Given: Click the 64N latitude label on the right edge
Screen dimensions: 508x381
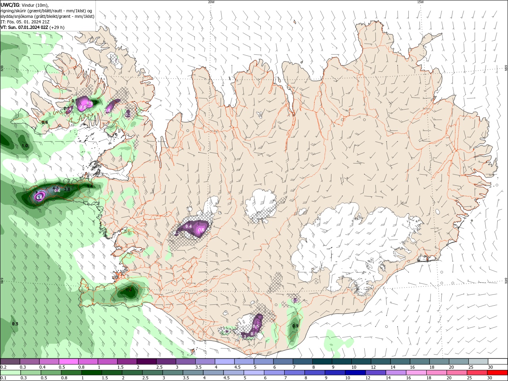Looking at the screenshot, I should (506, 281).
